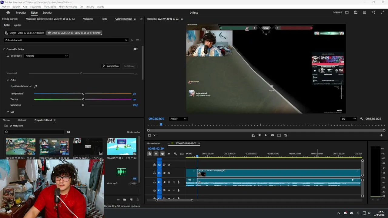
Task: Enable voice-over record on track A1
Action: [x=179, y=182]
